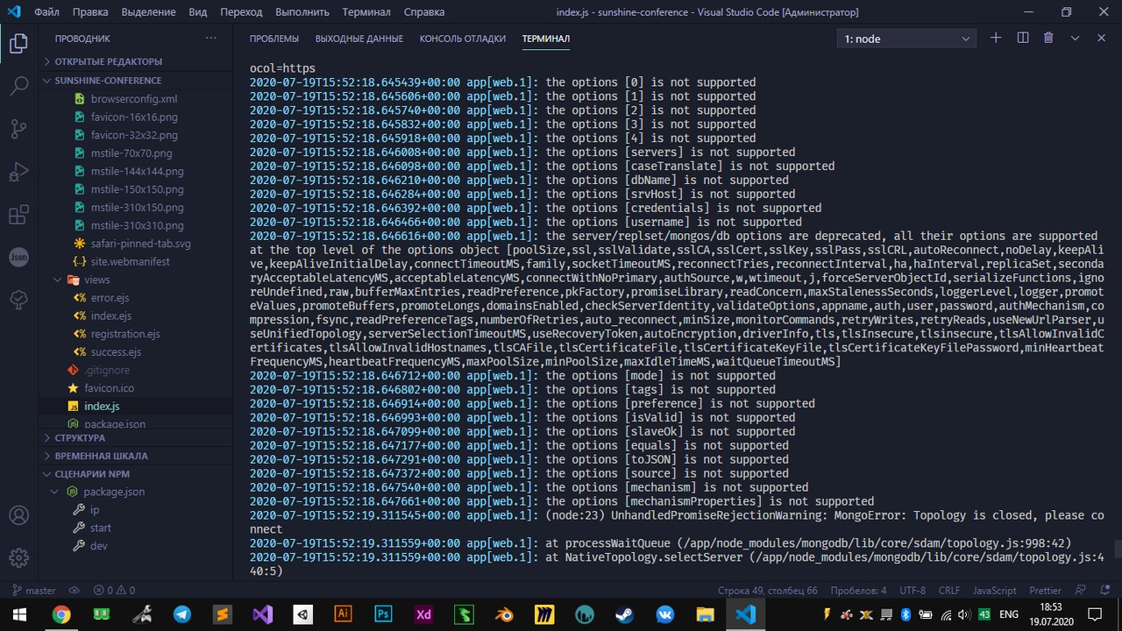Screen dimensions: 1122x631
Task: Change language mode JavaScript in status bar
Action: [x=994, y=591]
